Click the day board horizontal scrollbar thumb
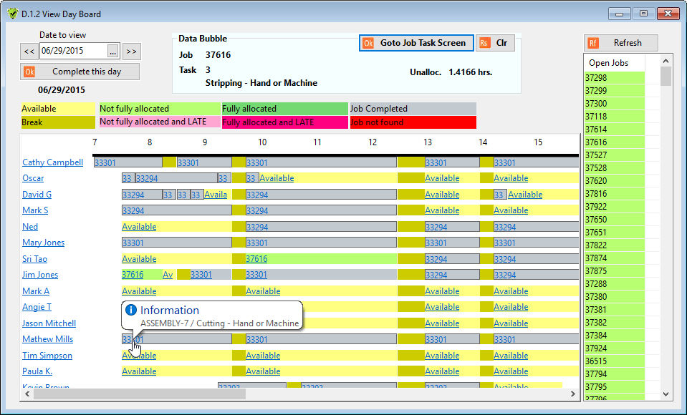 point(140,394)
